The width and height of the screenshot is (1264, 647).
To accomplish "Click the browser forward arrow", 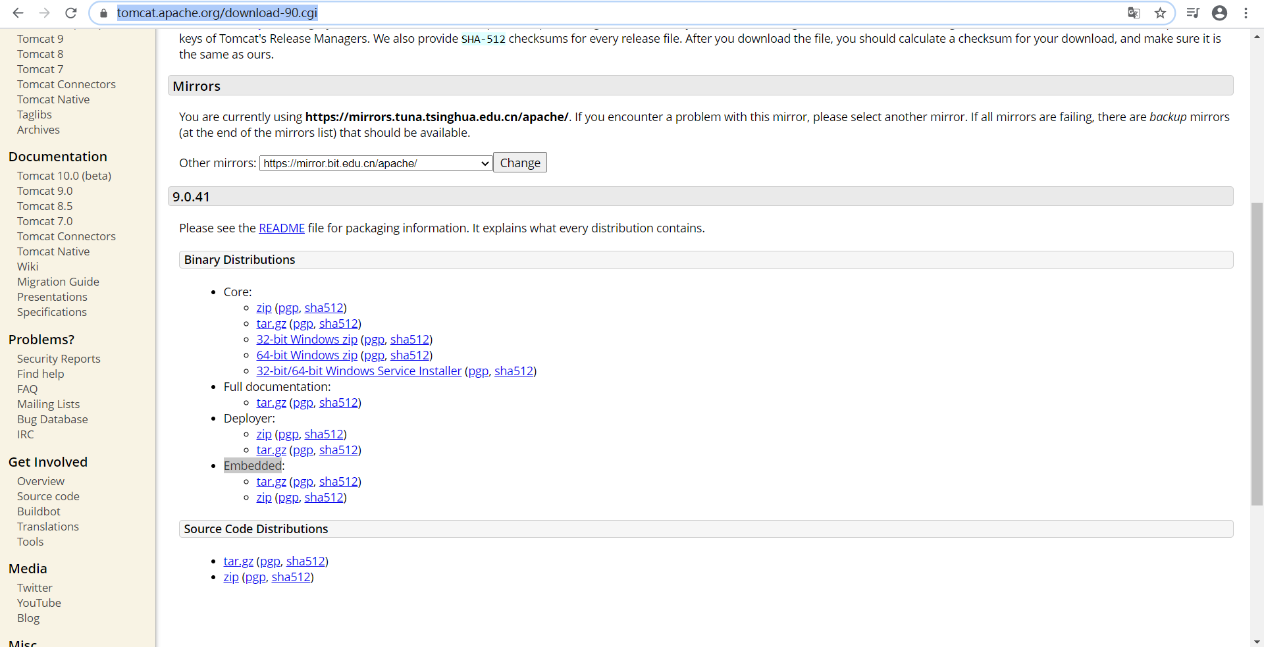I will coord(45,13).
